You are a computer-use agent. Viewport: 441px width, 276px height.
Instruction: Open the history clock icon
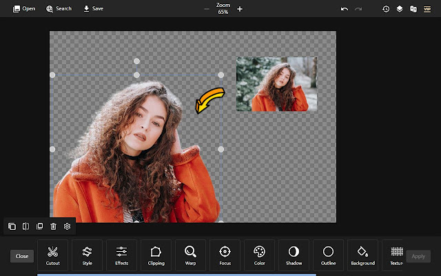point(386,9)
